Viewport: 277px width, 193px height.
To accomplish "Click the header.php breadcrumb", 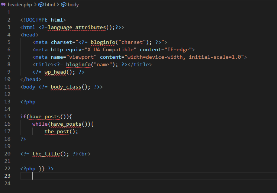I will click(x=20, y=4).
